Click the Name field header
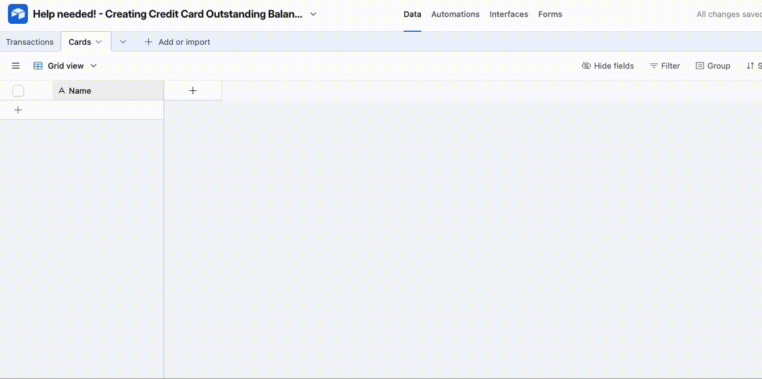 tap(108, 91)
